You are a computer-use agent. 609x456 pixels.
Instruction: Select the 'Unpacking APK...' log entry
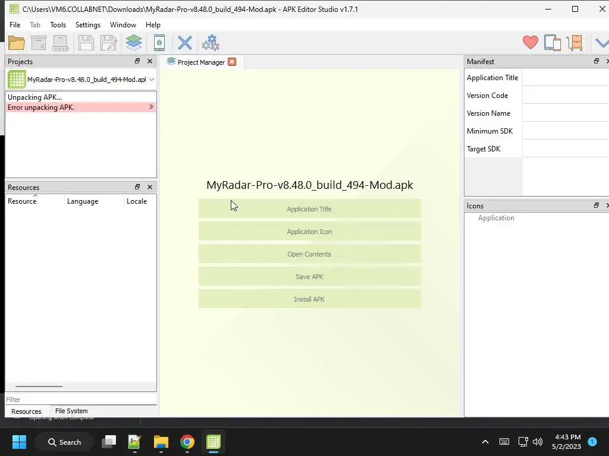click(81, 97)
